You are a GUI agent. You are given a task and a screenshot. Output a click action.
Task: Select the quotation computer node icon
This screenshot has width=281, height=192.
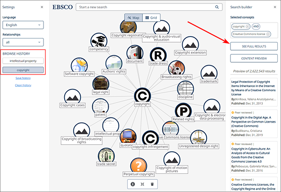click(128, 137)
